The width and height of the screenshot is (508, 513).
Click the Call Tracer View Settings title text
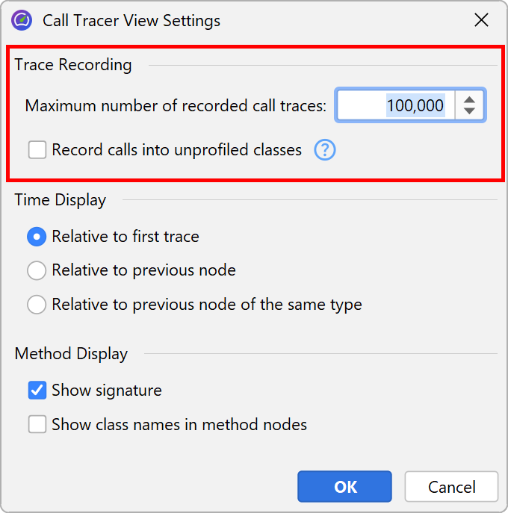131,20
